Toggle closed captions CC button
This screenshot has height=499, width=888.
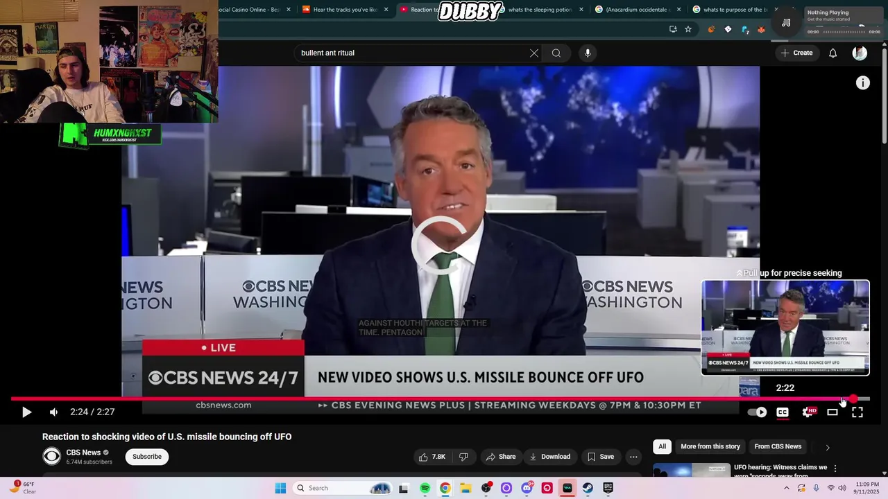pyautogui.click(x=783, y=412)
